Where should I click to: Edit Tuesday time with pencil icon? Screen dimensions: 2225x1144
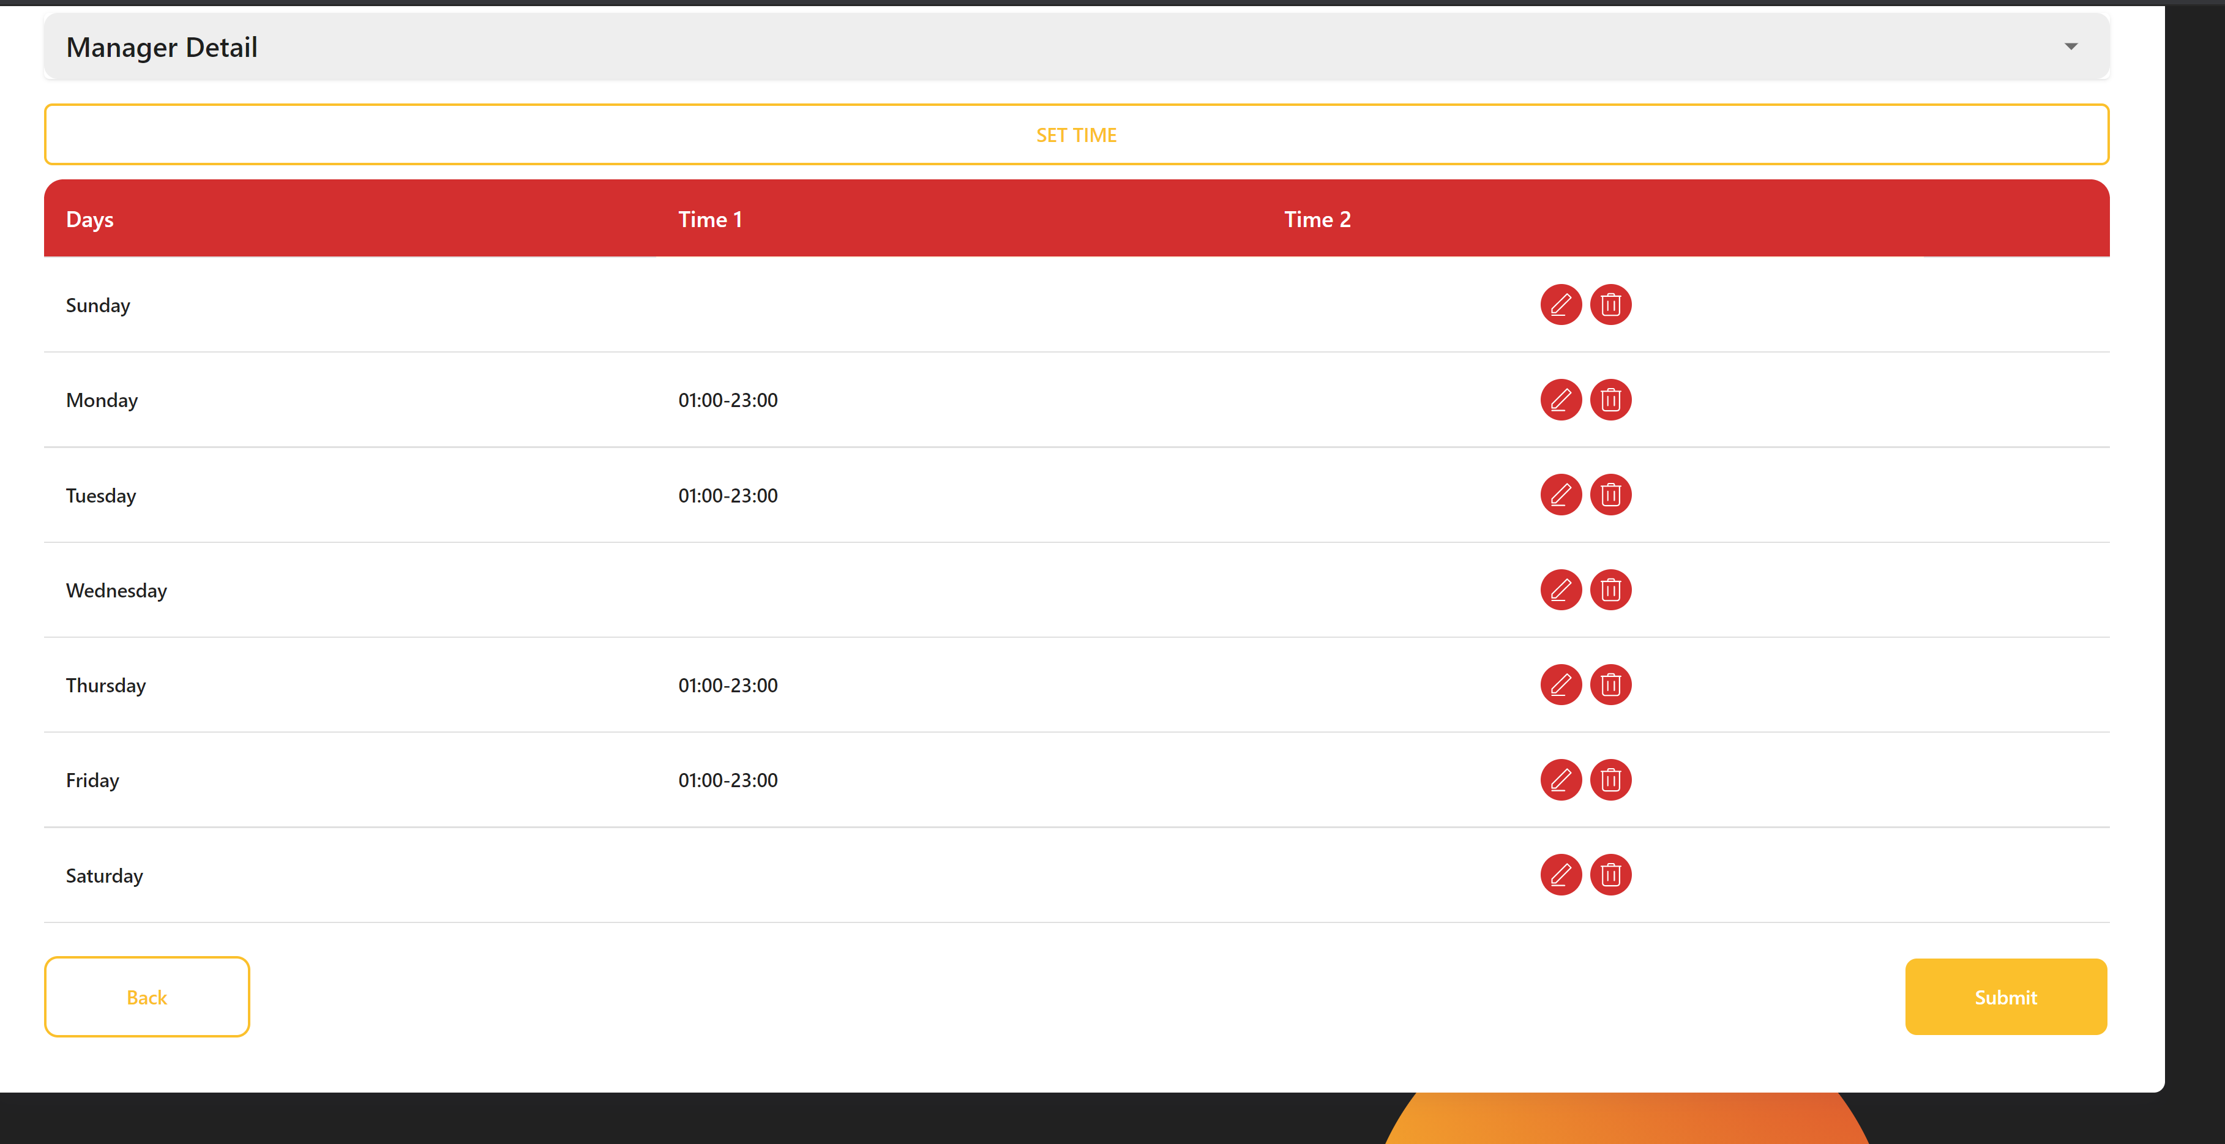1560,495
